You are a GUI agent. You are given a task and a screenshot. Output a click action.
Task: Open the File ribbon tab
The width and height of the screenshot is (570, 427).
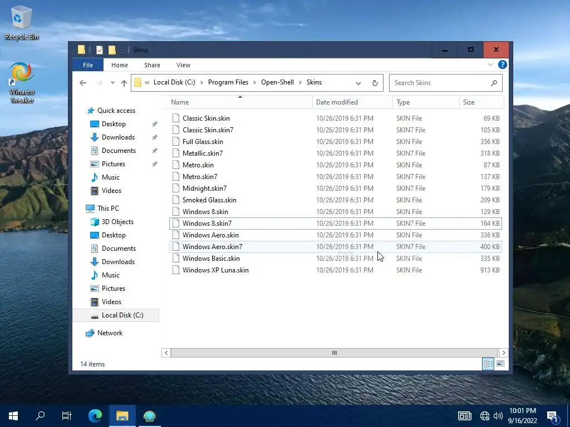pos(88,65)
